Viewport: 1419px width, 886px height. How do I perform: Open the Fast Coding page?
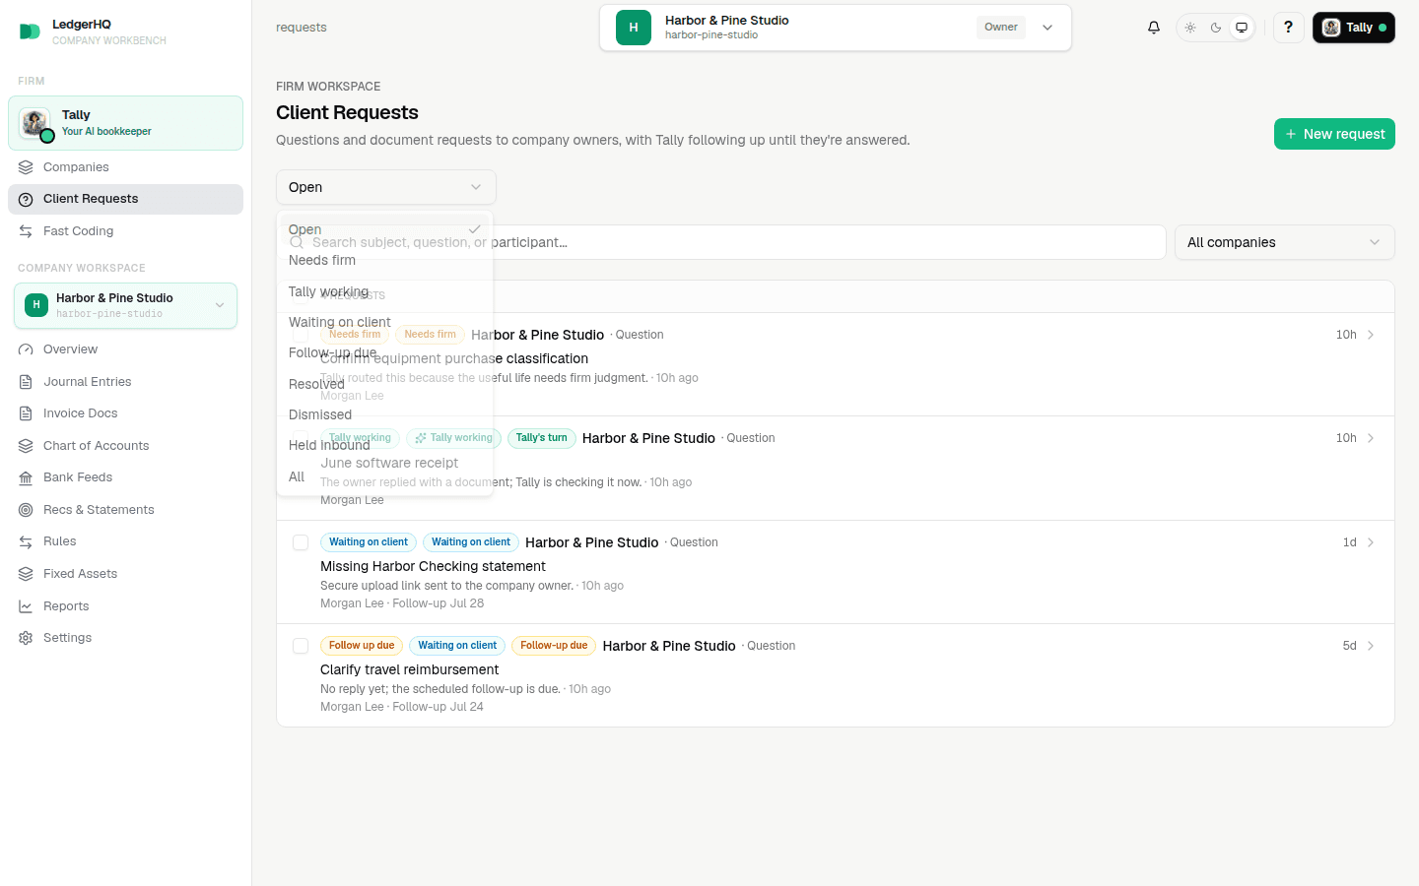coord(125,231)
